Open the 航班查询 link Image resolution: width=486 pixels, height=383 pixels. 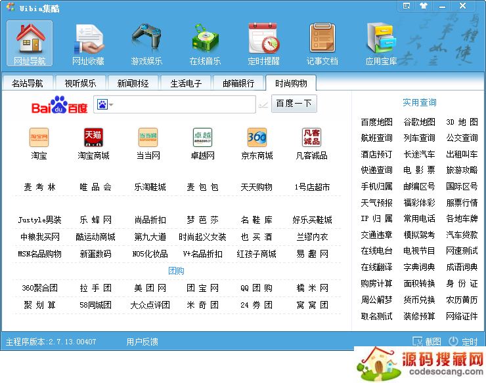tap(376, 138)
